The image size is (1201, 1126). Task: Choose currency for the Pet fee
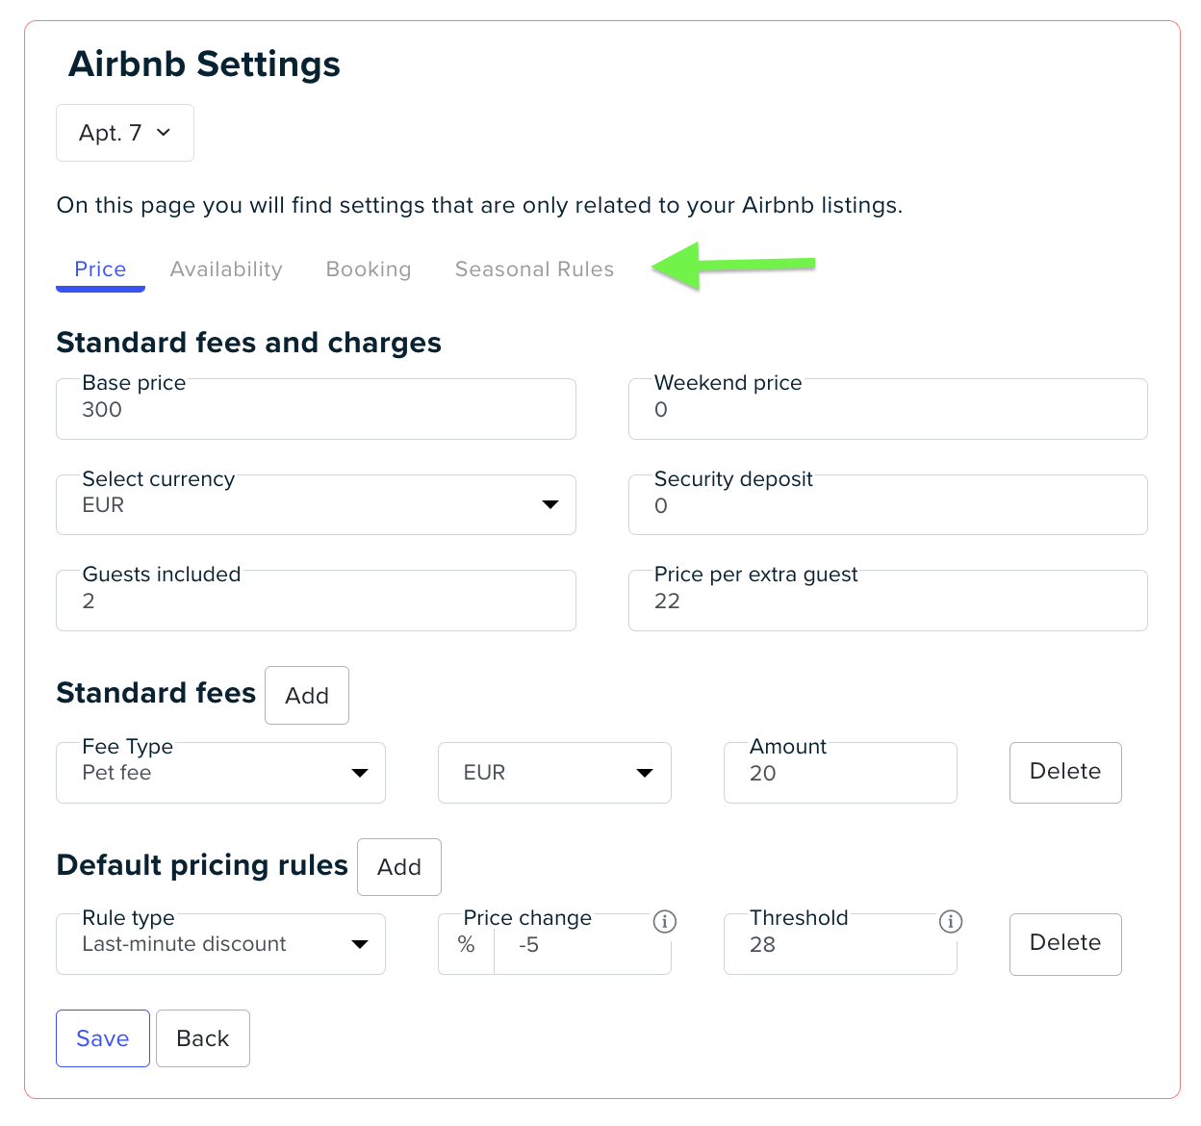pos(554,773)
